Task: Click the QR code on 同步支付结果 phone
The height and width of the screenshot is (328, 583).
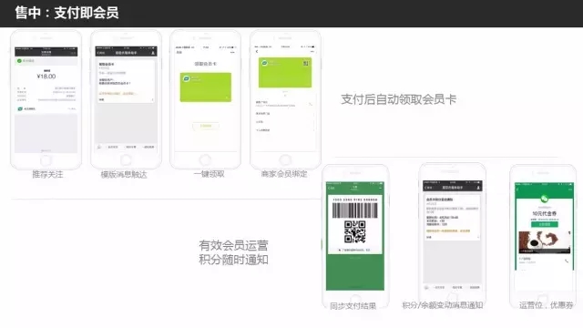Action: click(x=355, y=231)
